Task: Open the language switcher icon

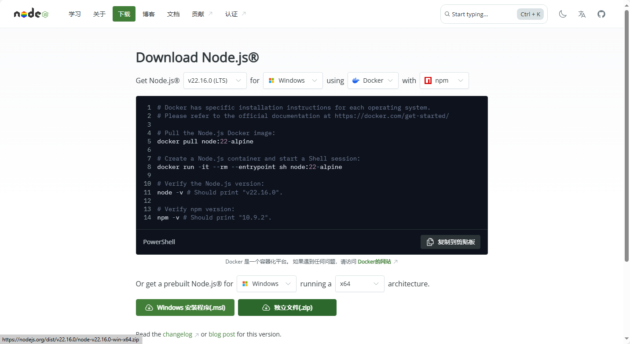Action: (x=582, y=14)
